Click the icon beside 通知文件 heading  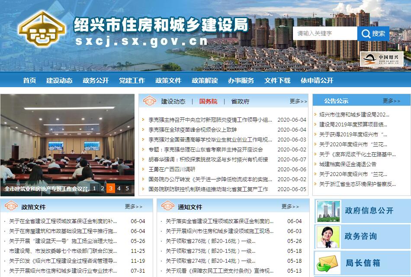(167, 207)
